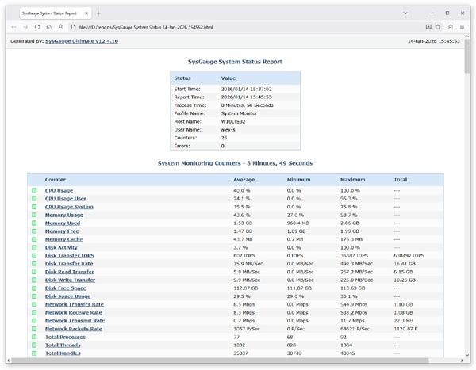
Task: Select the Maximum column header
Action: (x=353, y=180)
